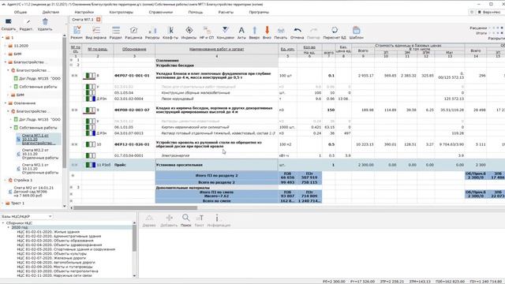Screen dimensions: 505x284
Task: Click the Удалить trash icon
Action: pyautogui.click(x=45, y=21)
